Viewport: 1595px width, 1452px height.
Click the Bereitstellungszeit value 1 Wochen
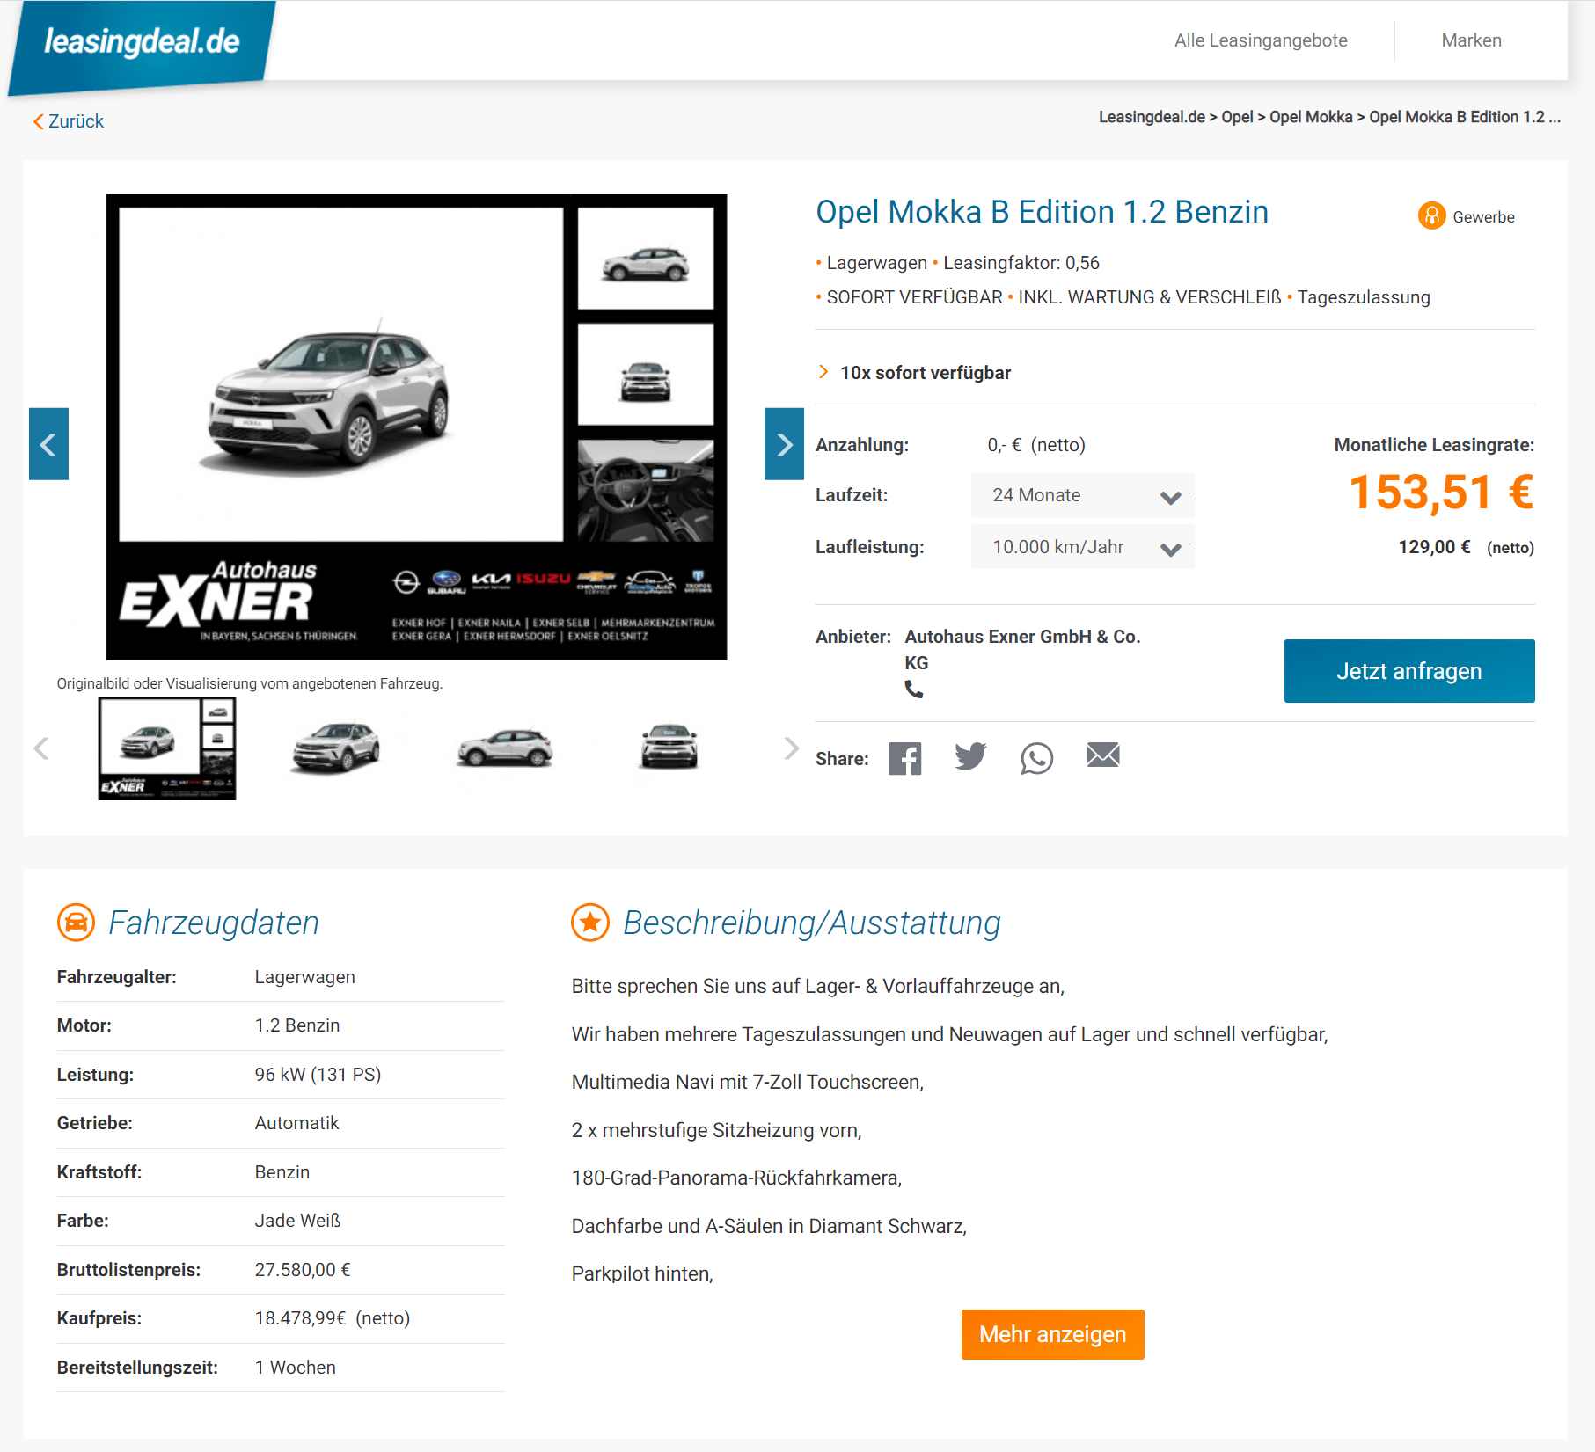click(x=296, y=1368)
